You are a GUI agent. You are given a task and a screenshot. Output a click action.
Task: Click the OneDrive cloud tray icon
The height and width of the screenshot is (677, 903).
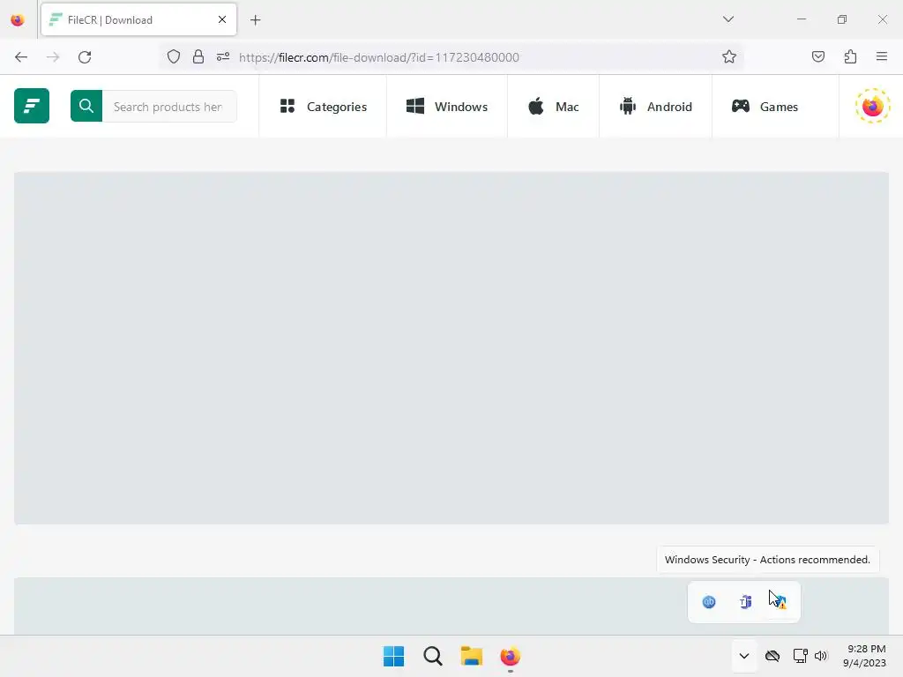click(772, 656)
